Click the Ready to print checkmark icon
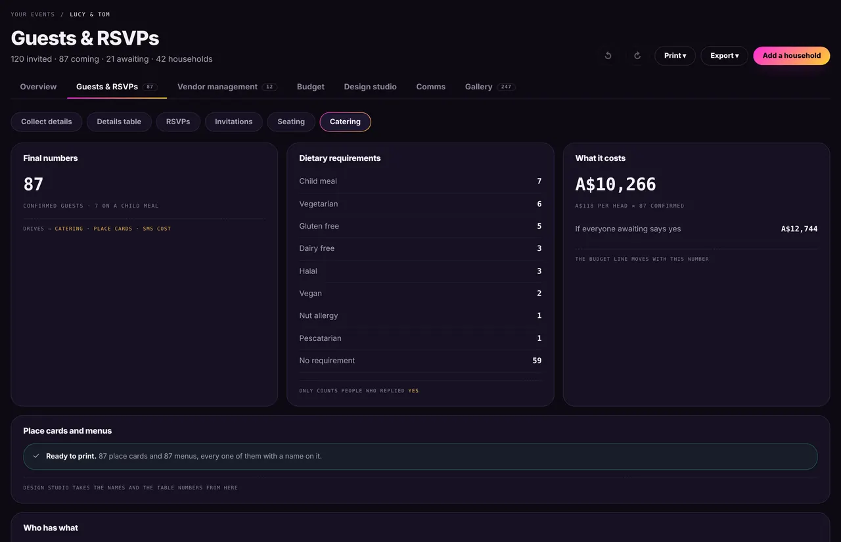 click(36, 456)
